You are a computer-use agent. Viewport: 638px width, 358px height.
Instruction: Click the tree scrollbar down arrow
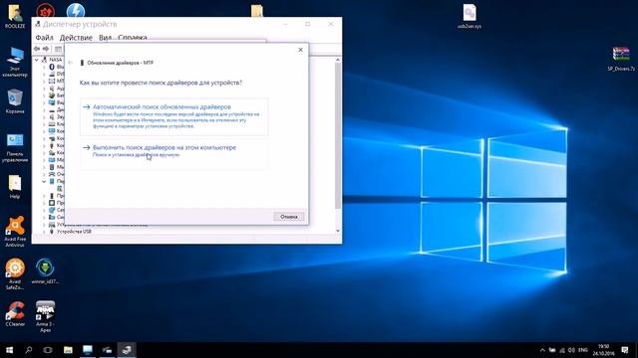point(338,231)
